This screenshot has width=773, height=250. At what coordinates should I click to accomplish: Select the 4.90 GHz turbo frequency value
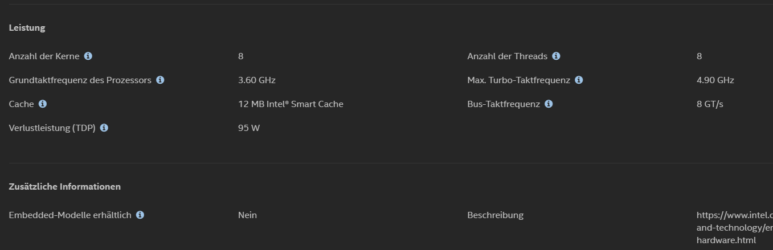(715, 80)
